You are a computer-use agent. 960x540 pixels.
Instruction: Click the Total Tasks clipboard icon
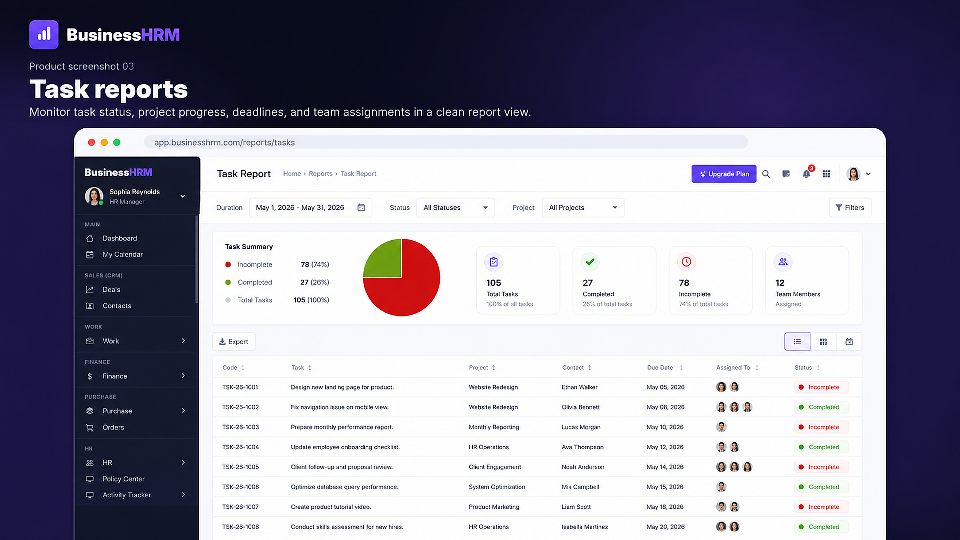pyautogui.click(x=494, y=262)
